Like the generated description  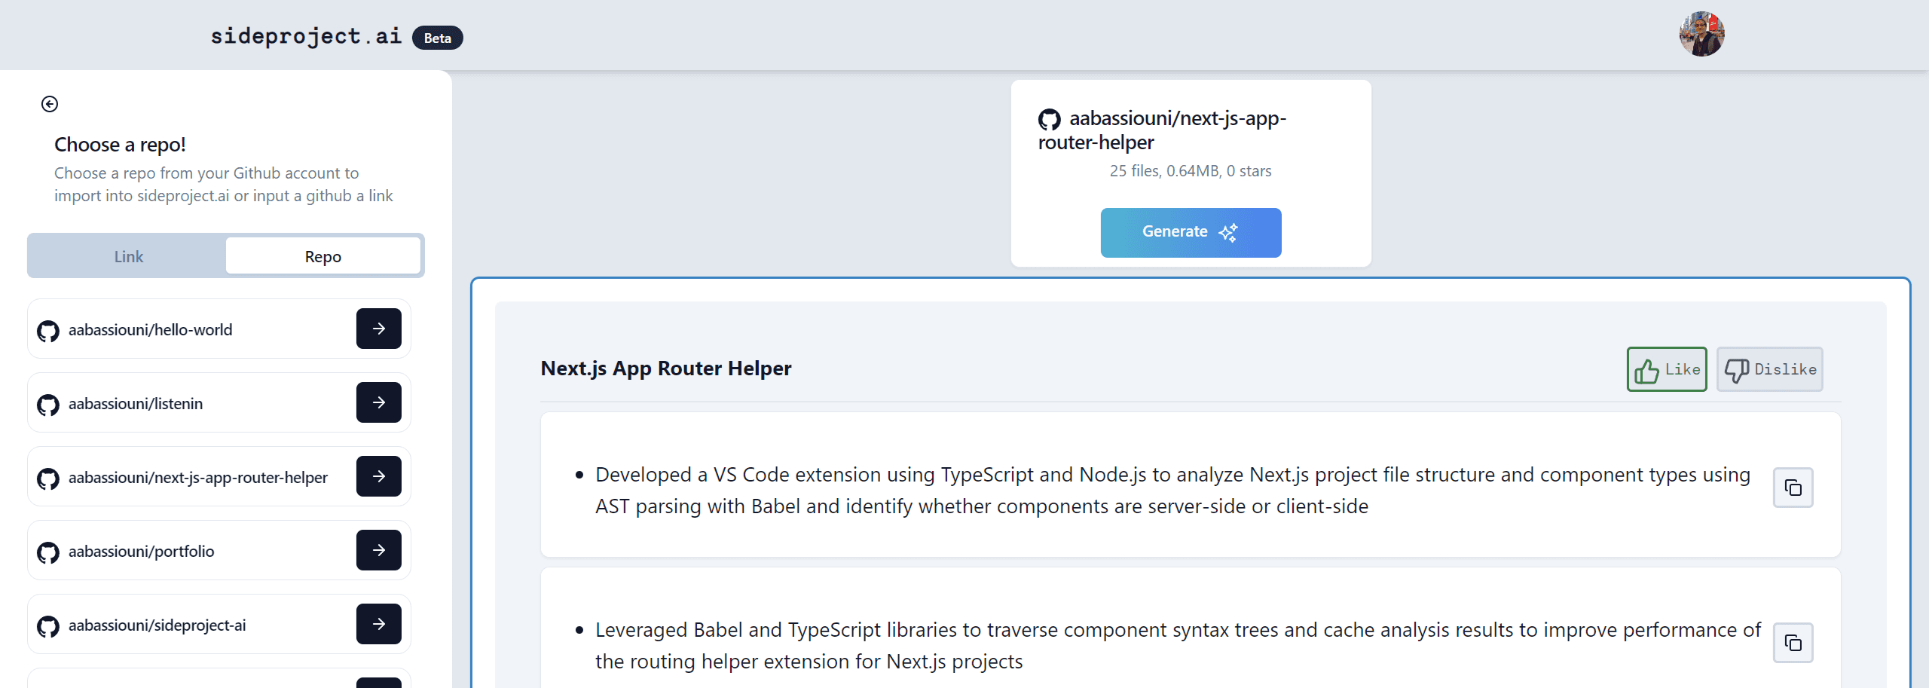(1667, 369)
